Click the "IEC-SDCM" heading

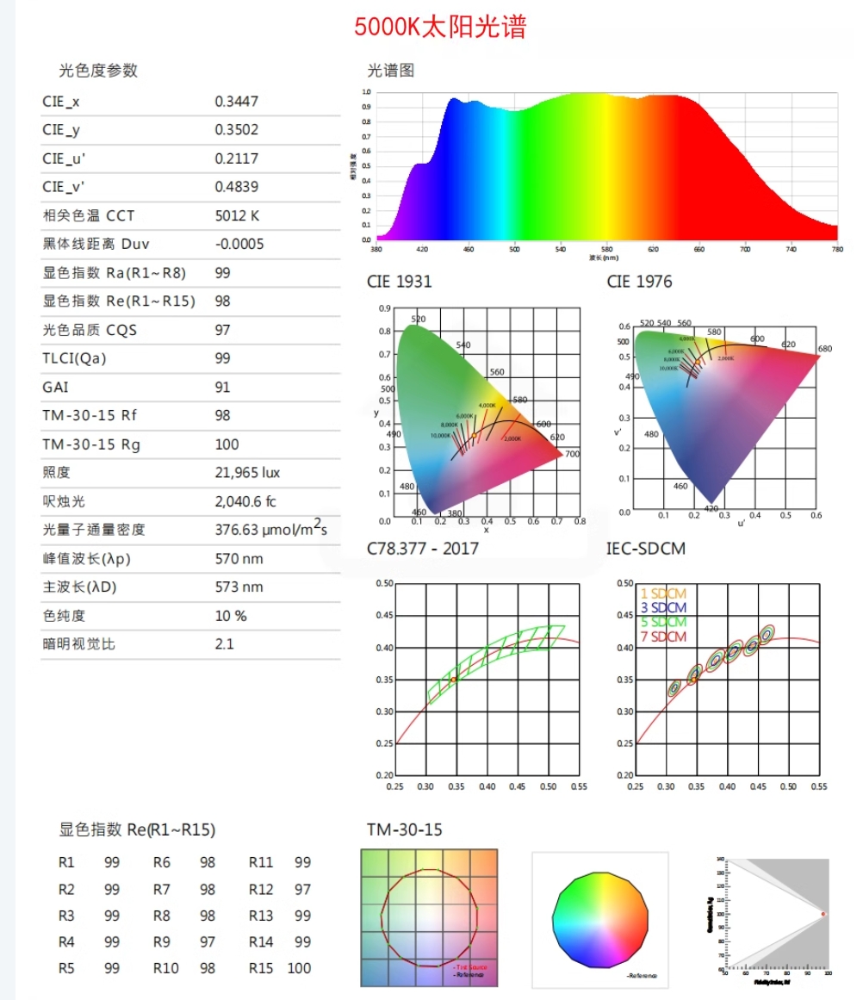pyautogui.click(x=645, y=549)
